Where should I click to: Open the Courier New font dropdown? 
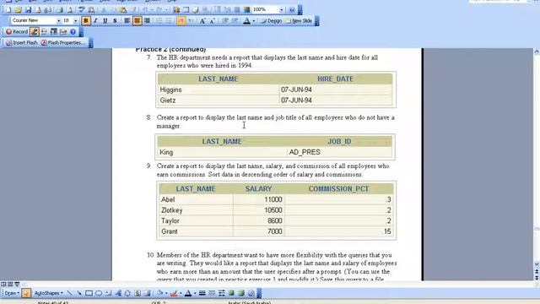[58, 21]
